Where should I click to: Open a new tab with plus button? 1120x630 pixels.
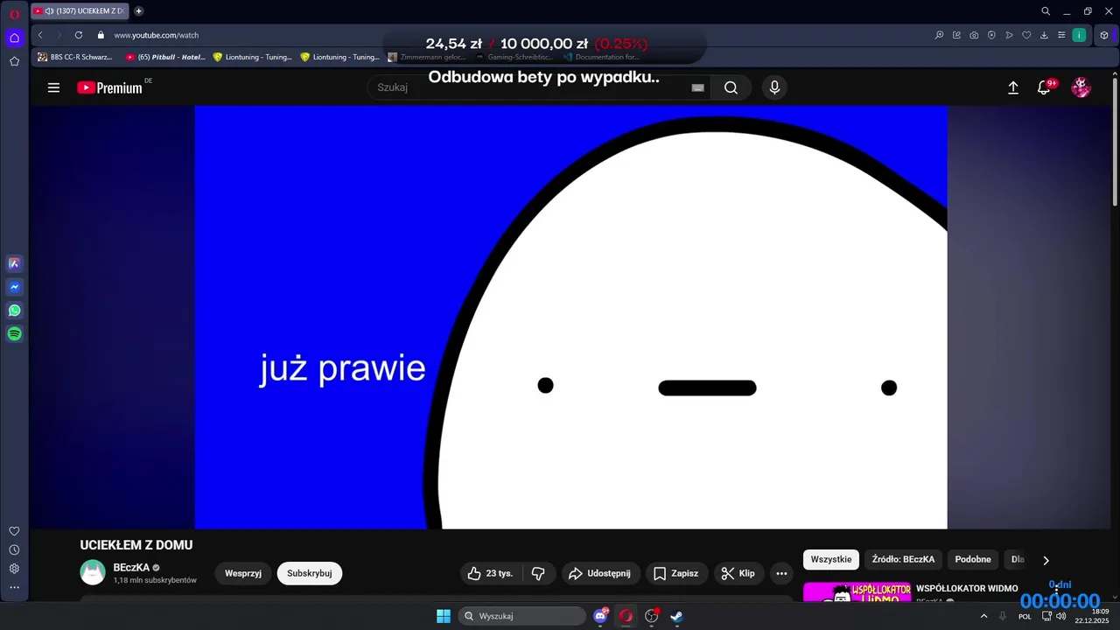point(138,11)
